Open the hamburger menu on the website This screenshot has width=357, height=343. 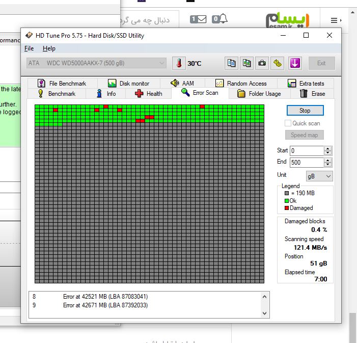click(334, 20)
